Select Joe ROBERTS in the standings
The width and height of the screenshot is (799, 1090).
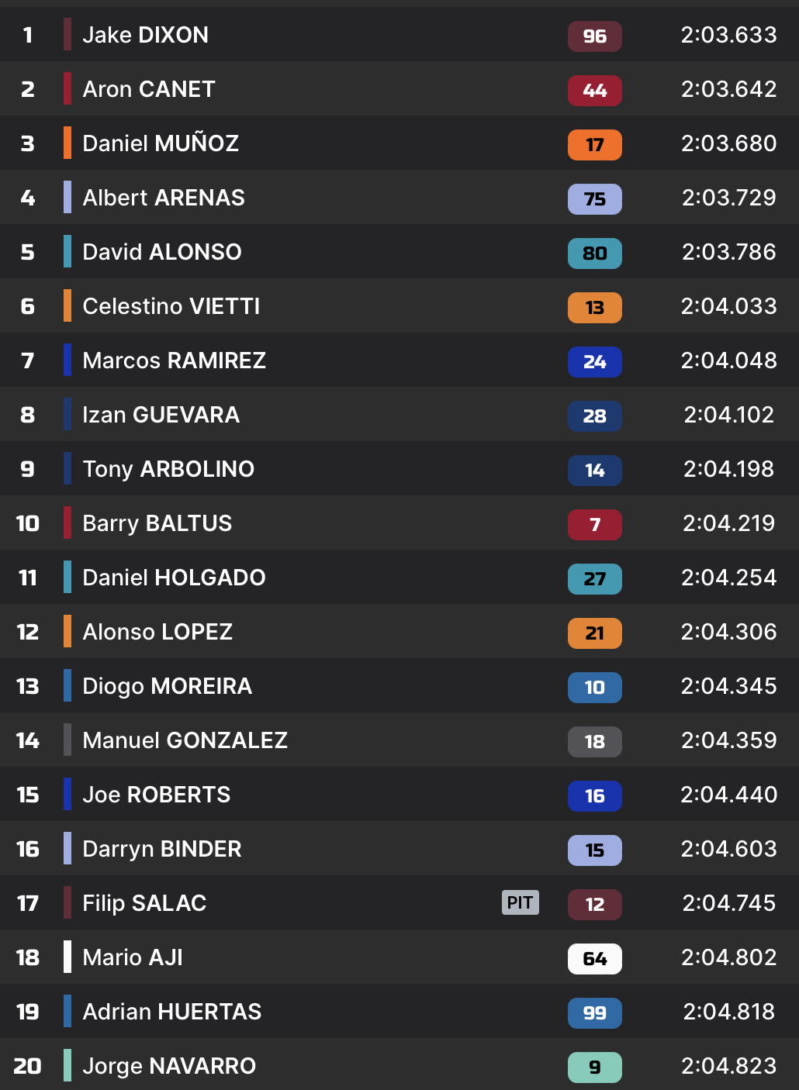(x=156, y=795)
